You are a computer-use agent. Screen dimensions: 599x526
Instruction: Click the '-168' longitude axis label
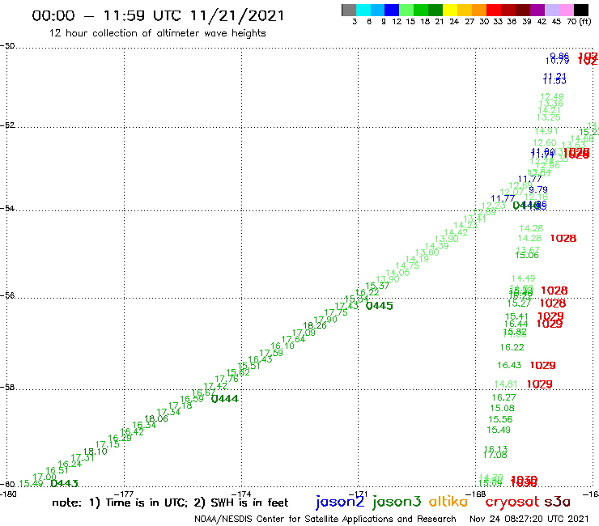476,494
